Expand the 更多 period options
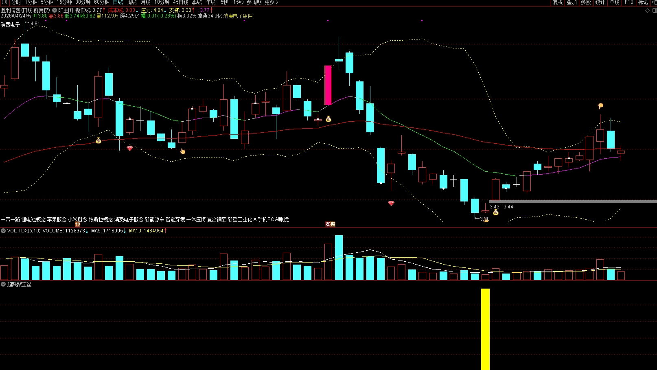This screenshot has height=370, width=657. (272, 2)
